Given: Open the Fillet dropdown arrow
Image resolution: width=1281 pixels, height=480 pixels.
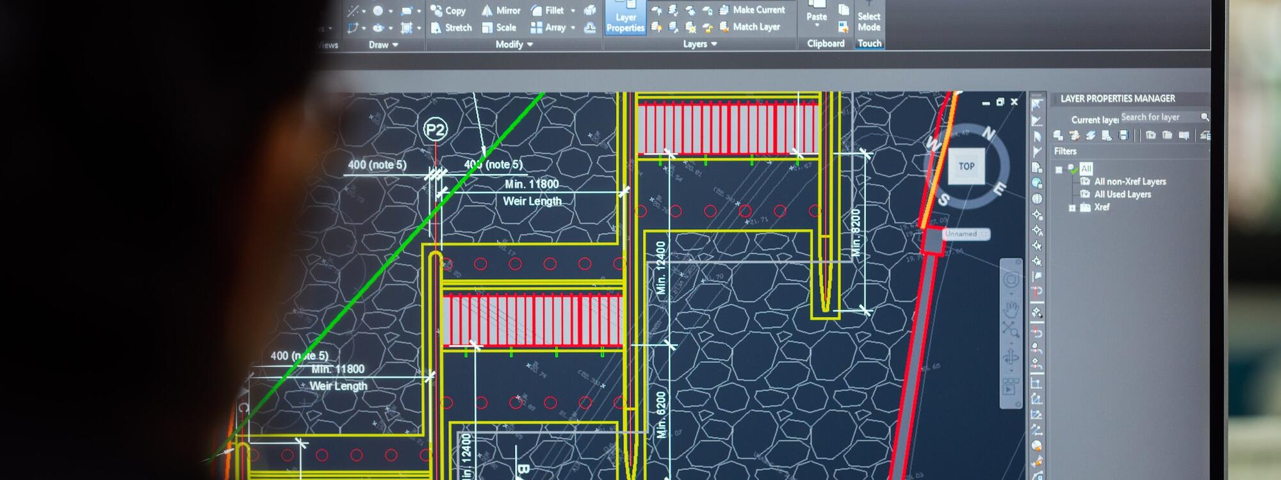Looking at the screenshot, I should (x=573, y=11).
